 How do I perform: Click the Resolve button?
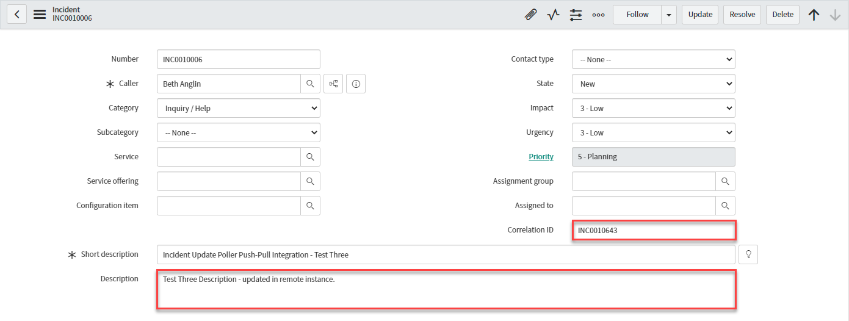coord(742,15)
